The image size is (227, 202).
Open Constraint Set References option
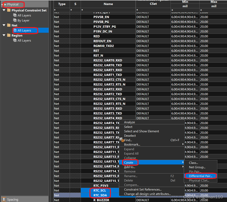143,189
